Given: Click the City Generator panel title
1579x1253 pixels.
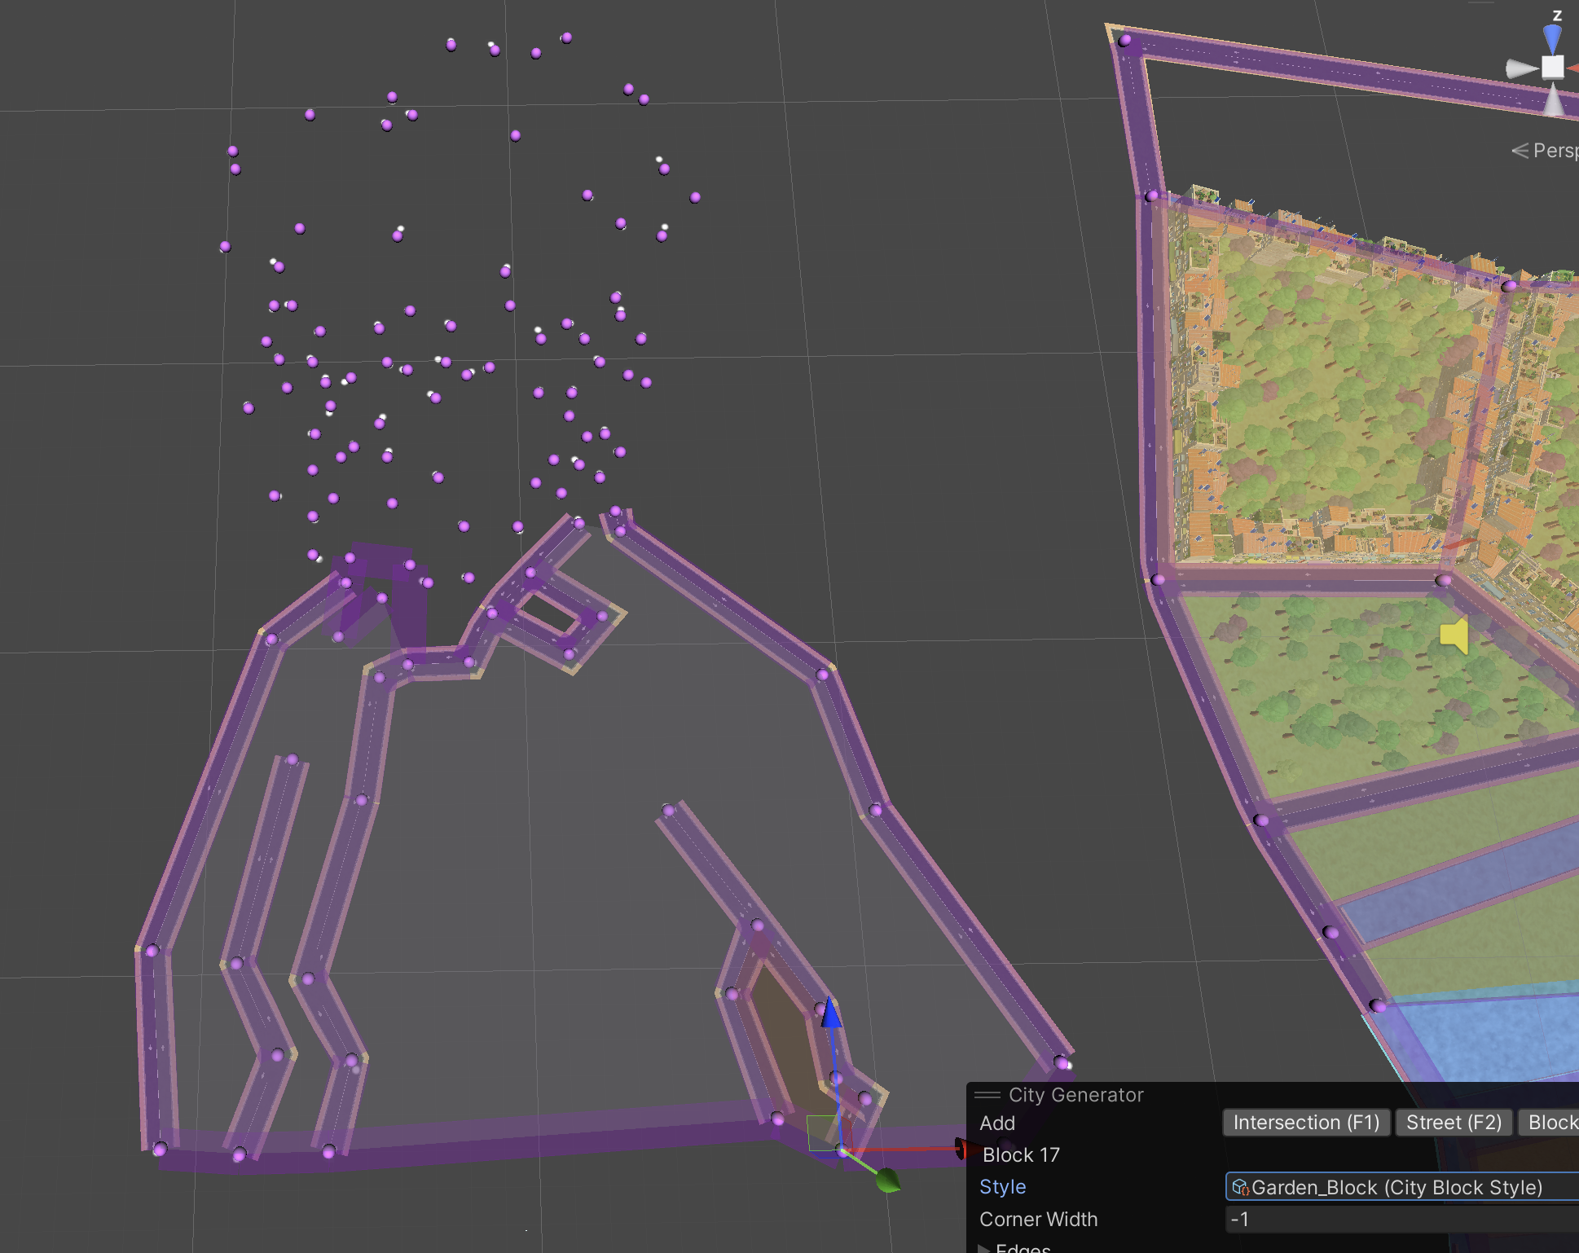Looking at the screenshot, I should 1076,1095.
